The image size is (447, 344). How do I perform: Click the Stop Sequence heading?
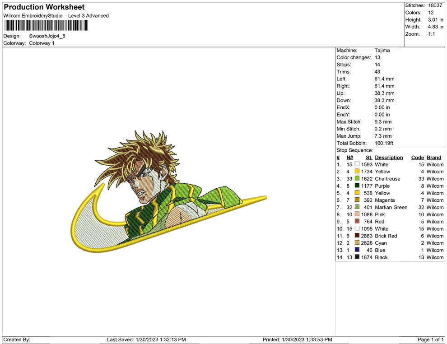(354, 150)
